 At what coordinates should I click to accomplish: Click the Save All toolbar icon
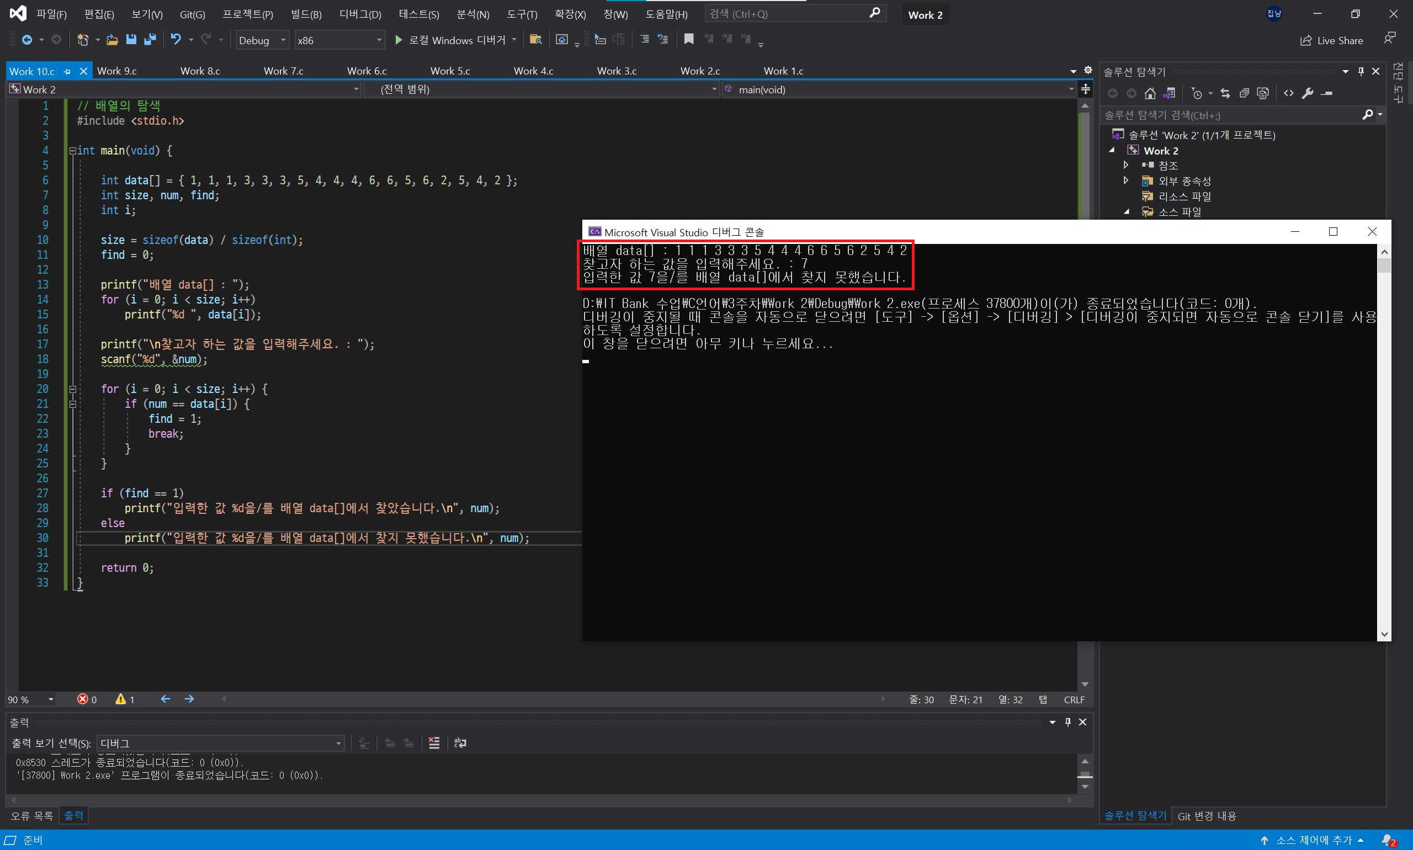150,40
